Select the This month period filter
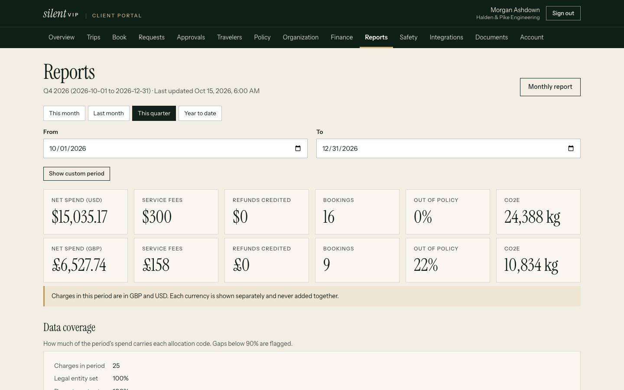 (64, 114)
